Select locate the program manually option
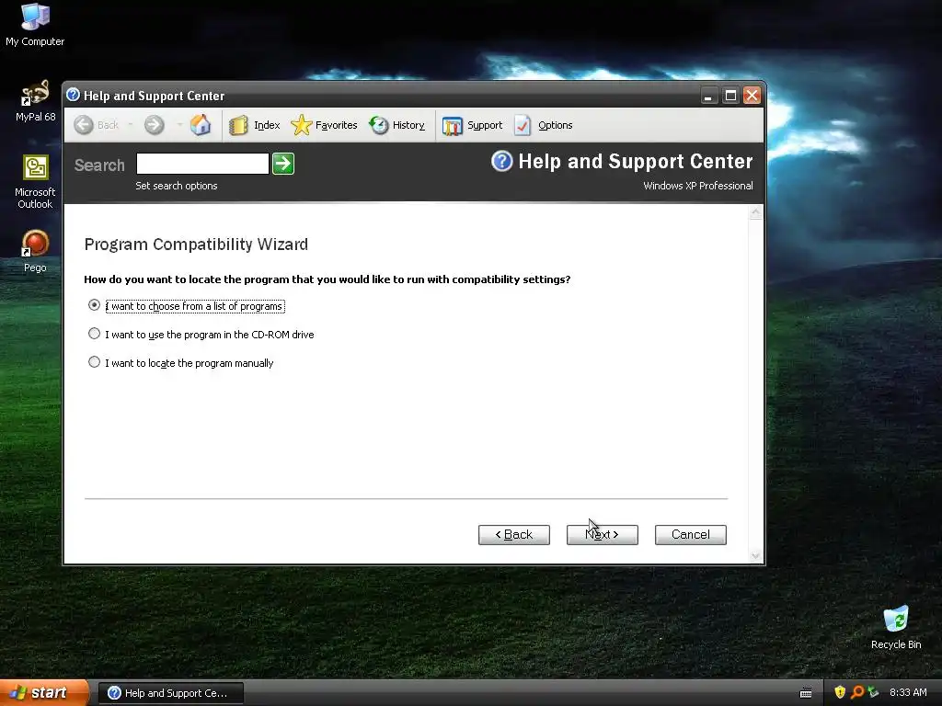The width and height of the screenshot is (942, 706). (95, 362)
